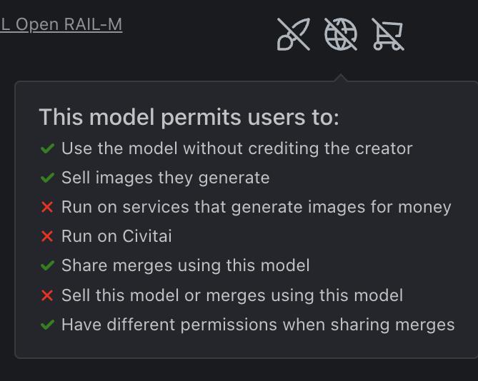This screenshot has height=381, width=478.
Task: Click the crossed-out paintbrush icon
Action: (x=294, y=34)
